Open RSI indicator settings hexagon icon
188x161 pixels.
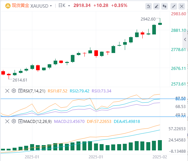point(14,91)
